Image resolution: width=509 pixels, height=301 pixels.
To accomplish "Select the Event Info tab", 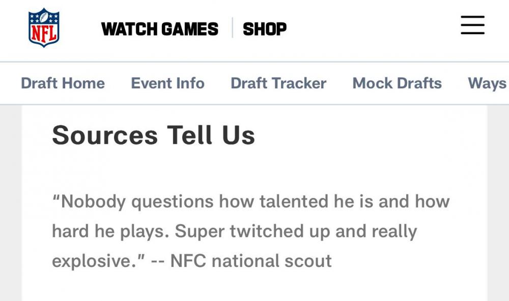I will click(167, 83).
